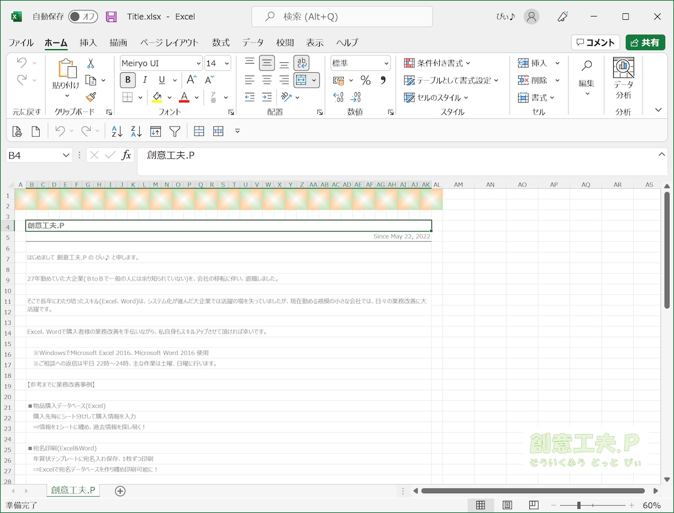This screenshot has height=513, width=674.
Task: Toggle Underline formatting button
Action: click(x=161, y=80)
